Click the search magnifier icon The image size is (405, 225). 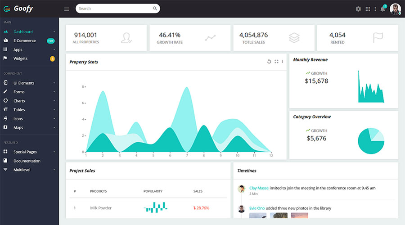(x=155, y=9)
